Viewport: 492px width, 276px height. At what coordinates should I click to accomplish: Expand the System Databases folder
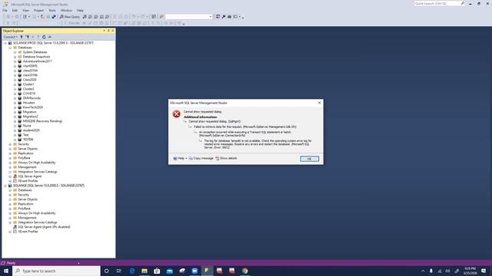[15, 52]
